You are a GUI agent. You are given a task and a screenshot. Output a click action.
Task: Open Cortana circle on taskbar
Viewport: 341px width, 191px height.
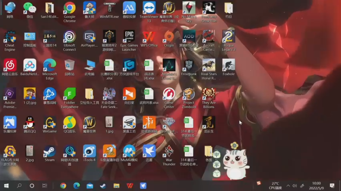click(32, 185)
